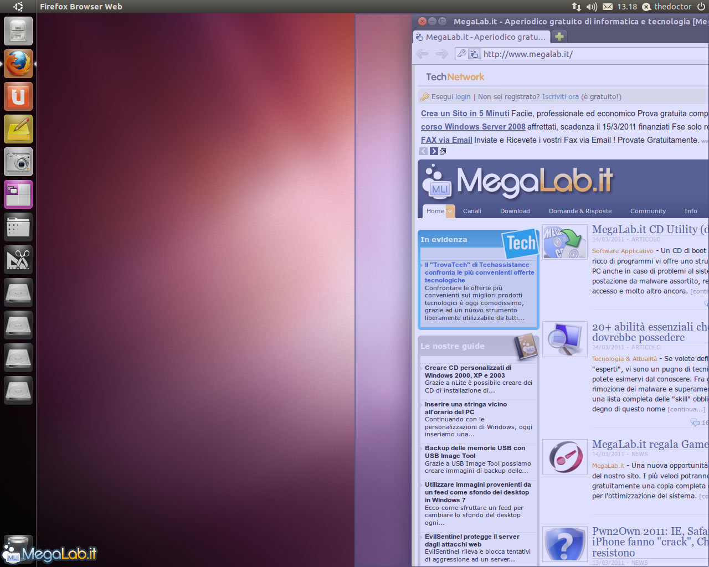709x567 pixels.
Task: Open the Canali menu
Action: 472,211
